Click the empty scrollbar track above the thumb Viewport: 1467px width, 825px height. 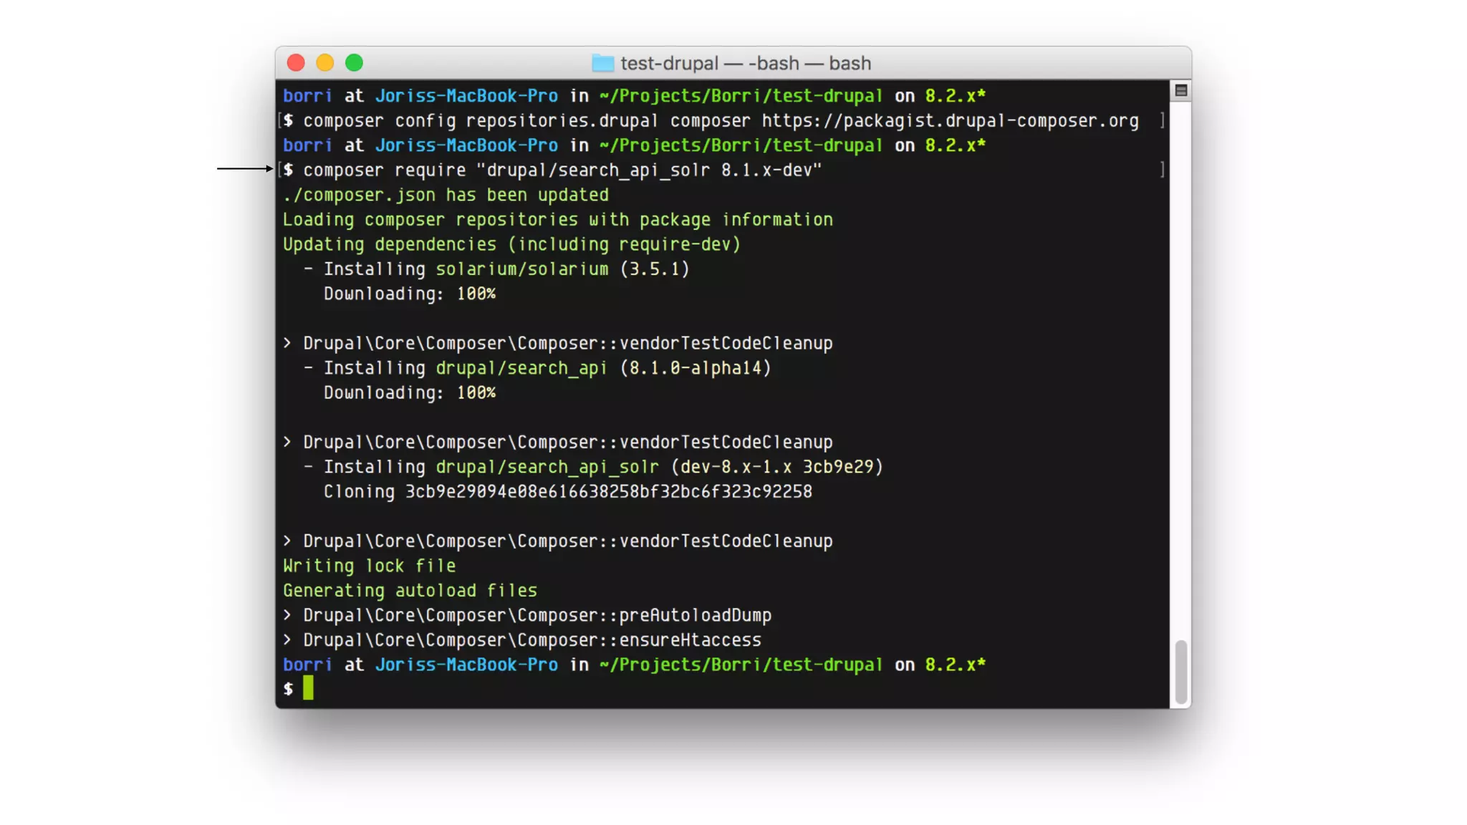coord(1180,358)
